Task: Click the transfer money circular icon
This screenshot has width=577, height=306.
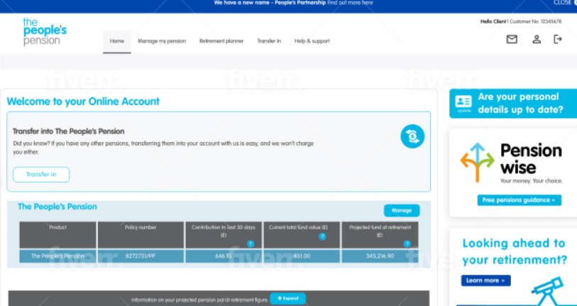Action: 412,136
